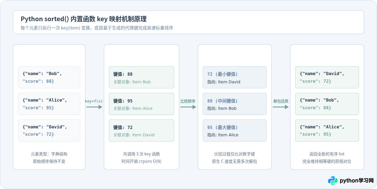The image size is (377, 189).
Task: Select the gray unsorted input card for Alice
Action: (49, 104)
